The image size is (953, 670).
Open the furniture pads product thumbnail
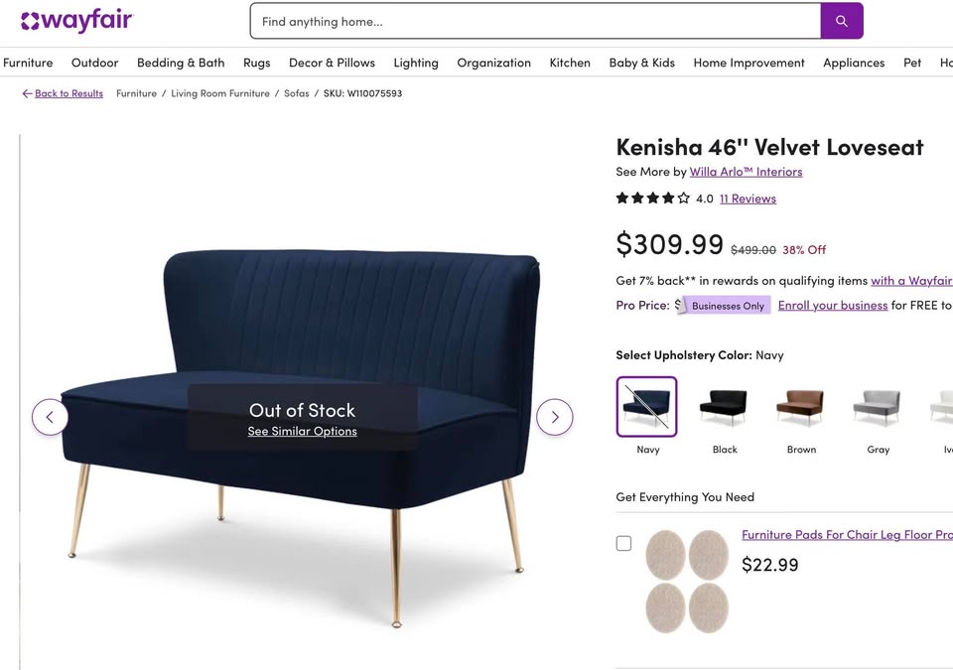pyautogui.click(x=687, y=582)
